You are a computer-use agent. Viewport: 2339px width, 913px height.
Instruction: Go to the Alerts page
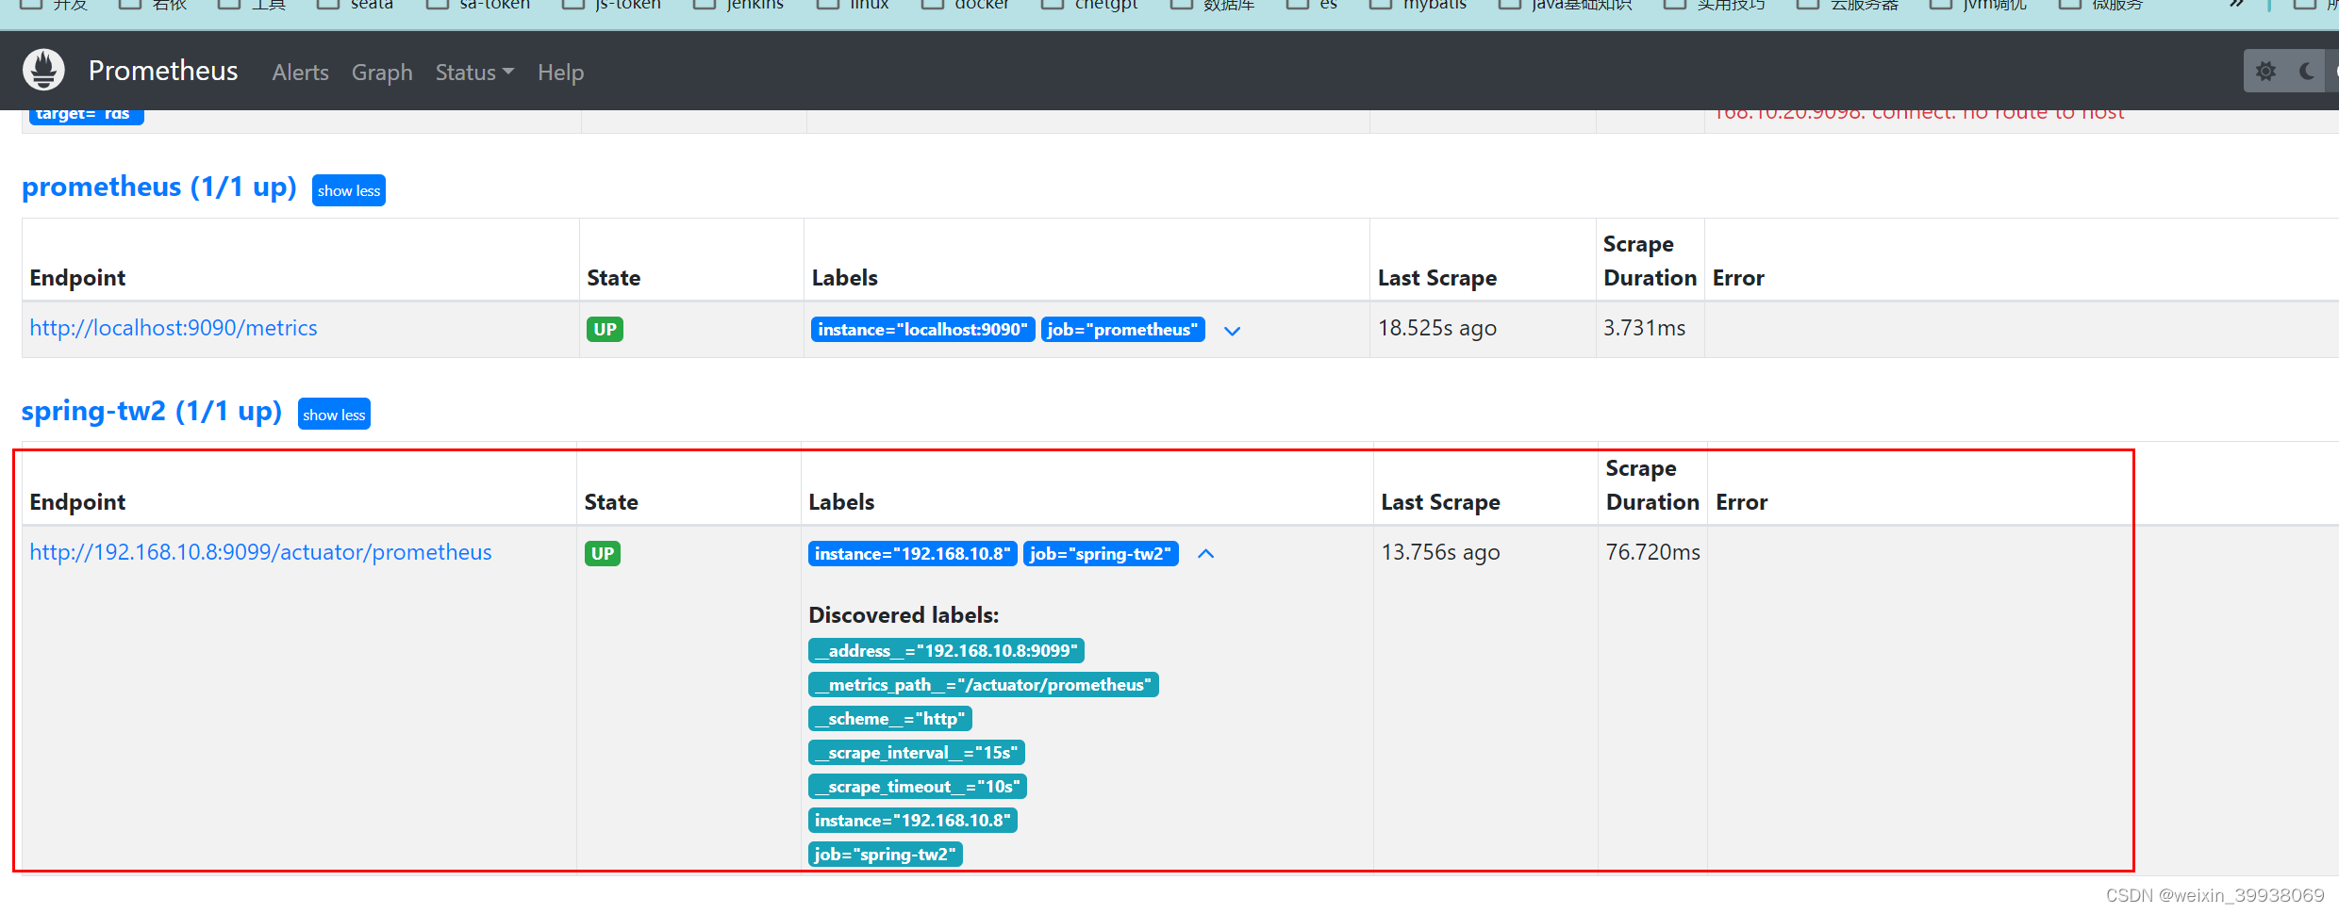pos(300,73)
